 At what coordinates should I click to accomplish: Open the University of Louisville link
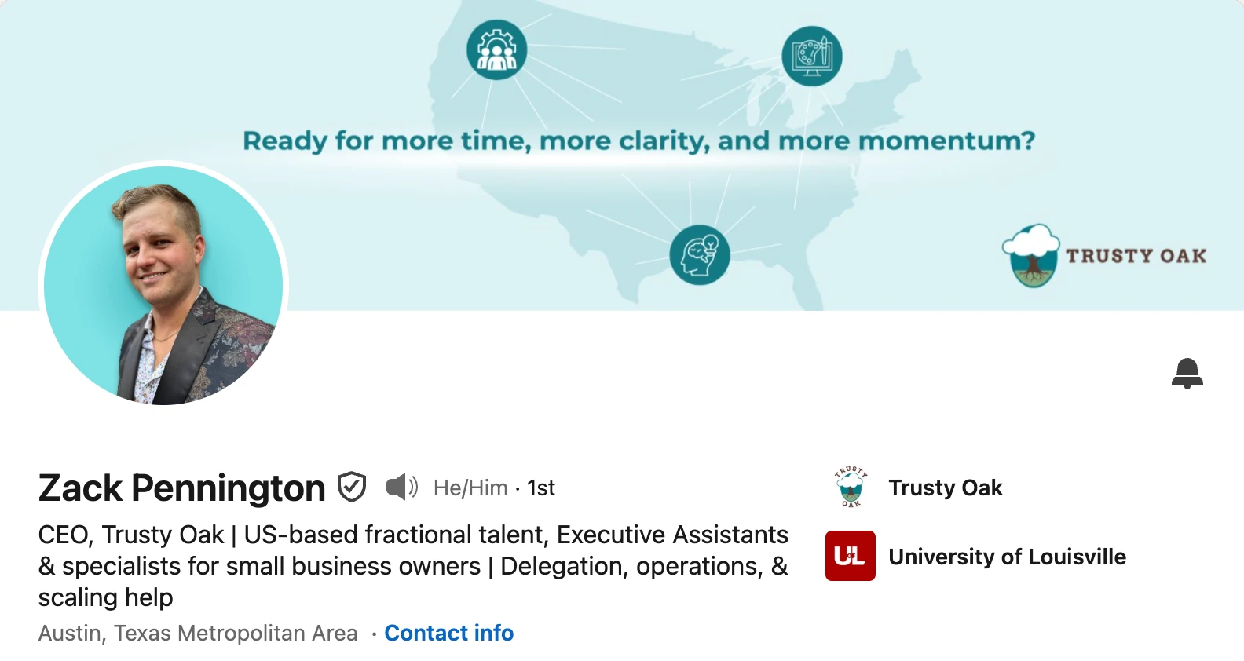(1007, 557)
